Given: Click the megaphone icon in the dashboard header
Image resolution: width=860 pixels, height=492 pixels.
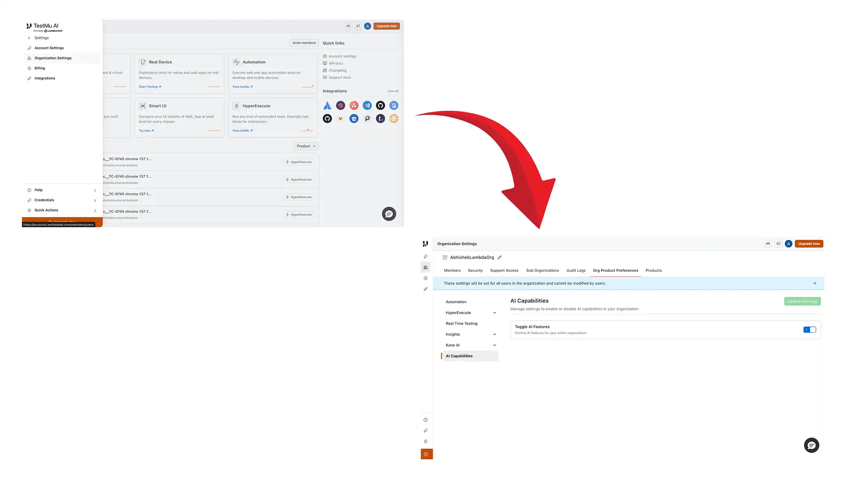Looking at the screenshot, I should tap(358, 26).
